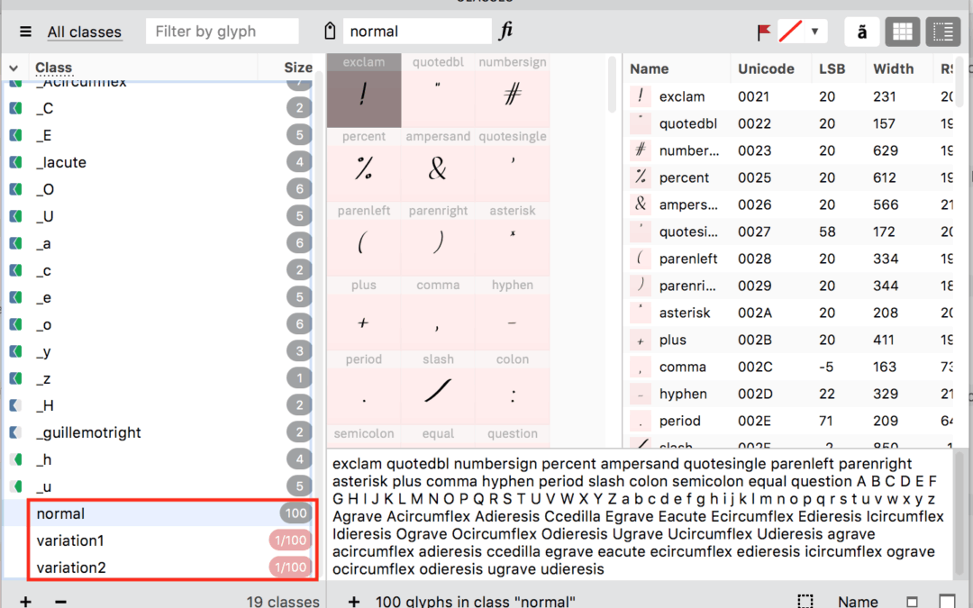Open the color flag dropdown arrow
973x608 pixels.
tap(814, 32)
